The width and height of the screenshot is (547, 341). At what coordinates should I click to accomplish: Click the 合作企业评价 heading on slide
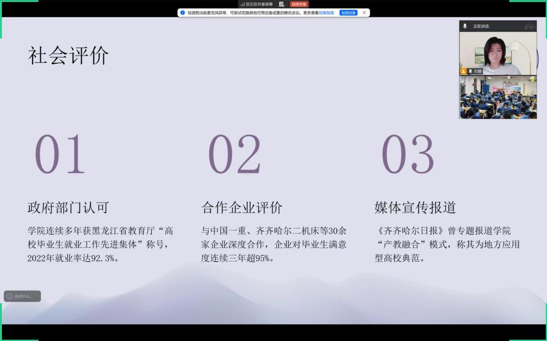click(x=242, y=208)
